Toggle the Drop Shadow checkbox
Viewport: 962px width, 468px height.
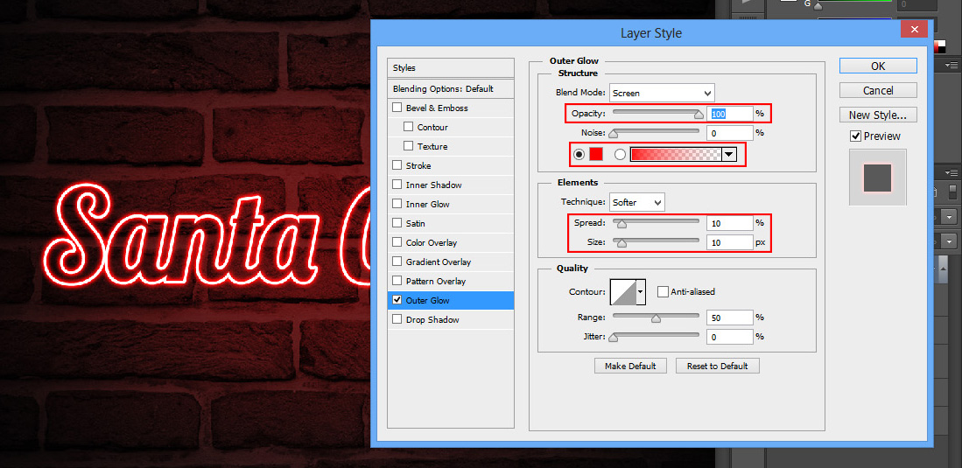click(397, 320)
